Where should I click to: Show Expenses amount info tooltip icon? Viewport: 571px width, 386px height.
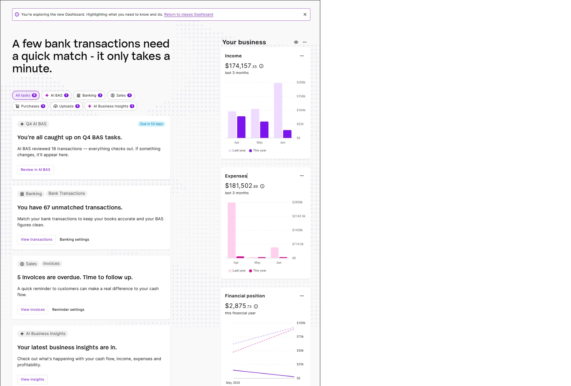coord(262,186)
